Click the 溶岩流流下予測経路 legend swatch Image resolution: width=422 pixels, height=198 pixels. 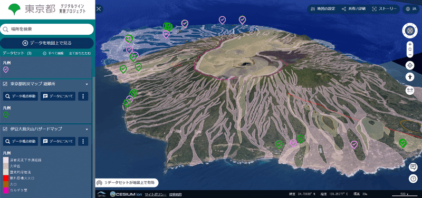[6, 161]
